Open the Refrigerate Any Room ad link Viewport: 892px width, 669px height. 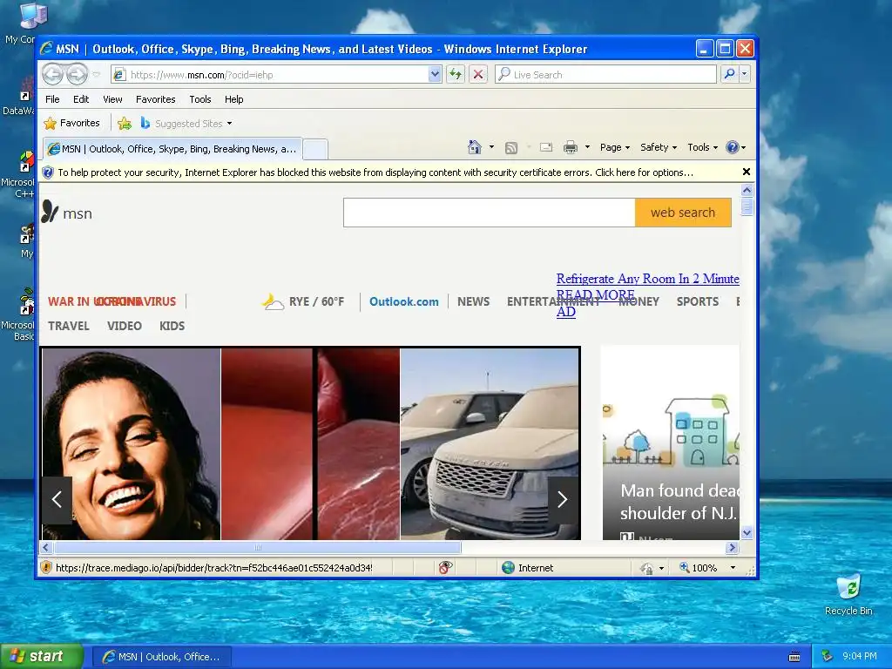(x=647, y=279)
